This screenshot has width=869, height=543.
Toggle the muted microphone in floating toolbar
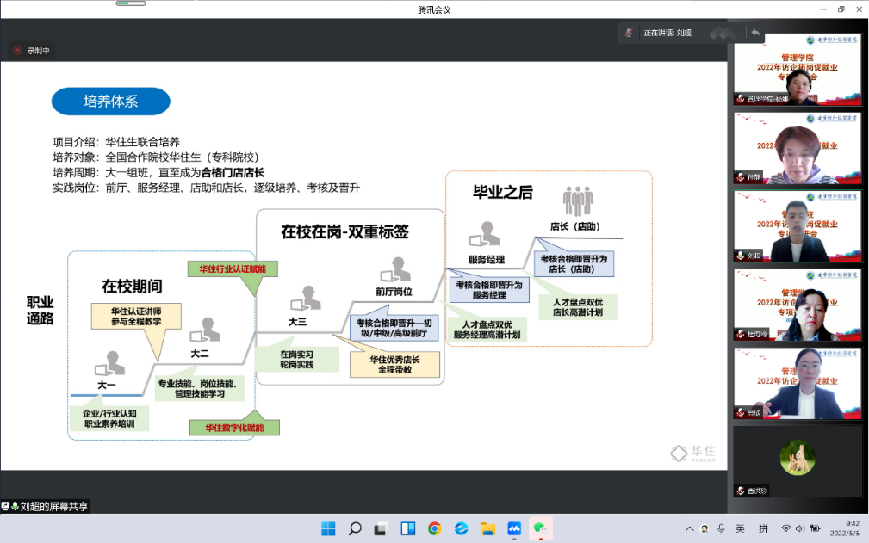pos(629,33)
